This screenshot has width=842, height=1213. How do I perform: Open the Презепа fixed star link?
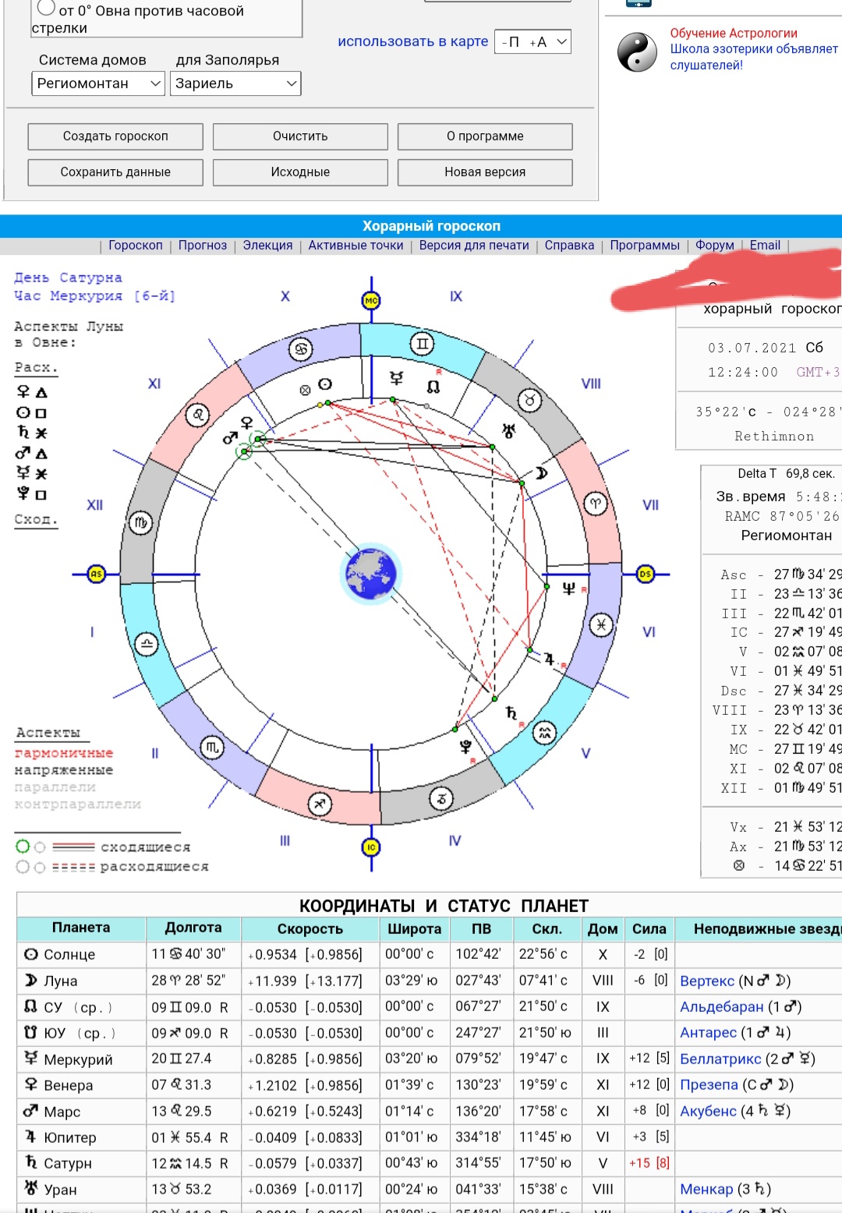709,1084
